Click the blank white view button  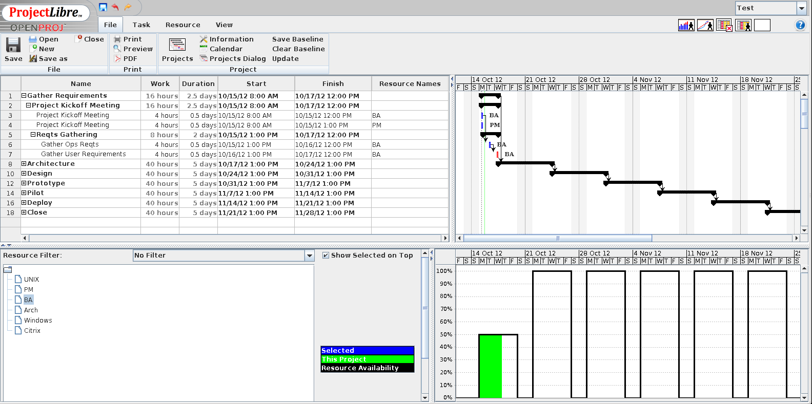click(762, 25)
